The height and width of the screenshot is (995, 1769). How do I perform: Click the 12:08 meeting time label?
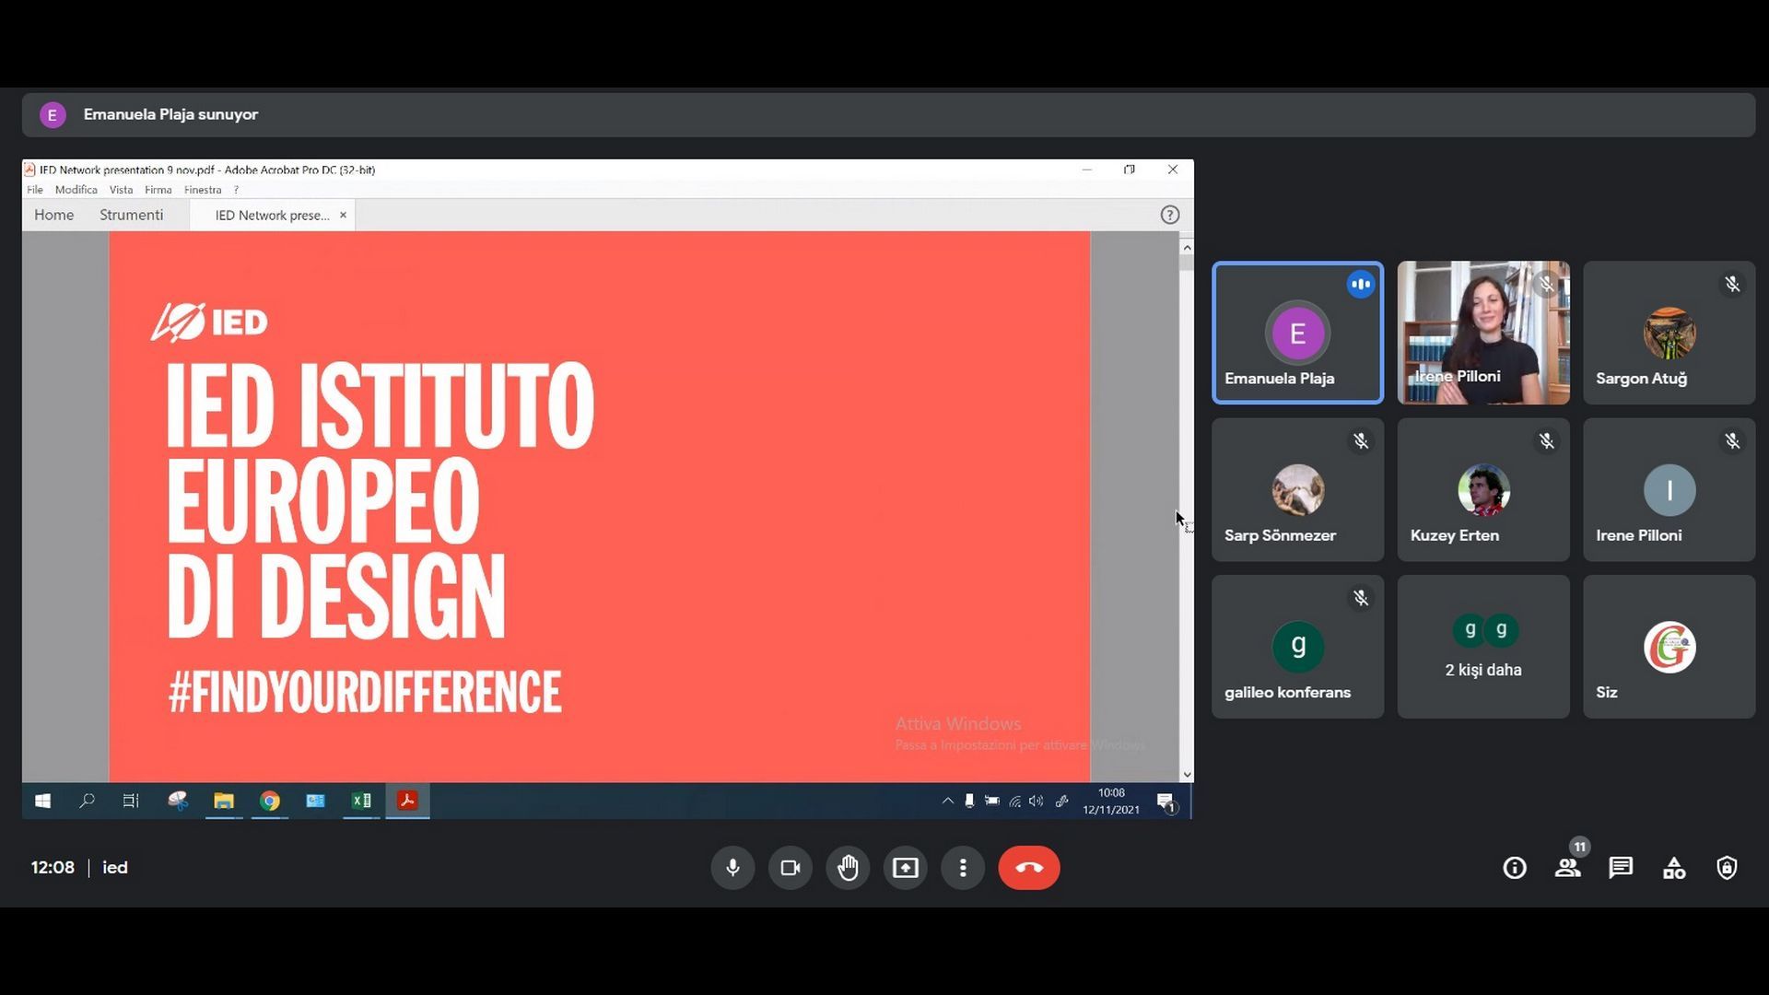click(x=53, y=868)
